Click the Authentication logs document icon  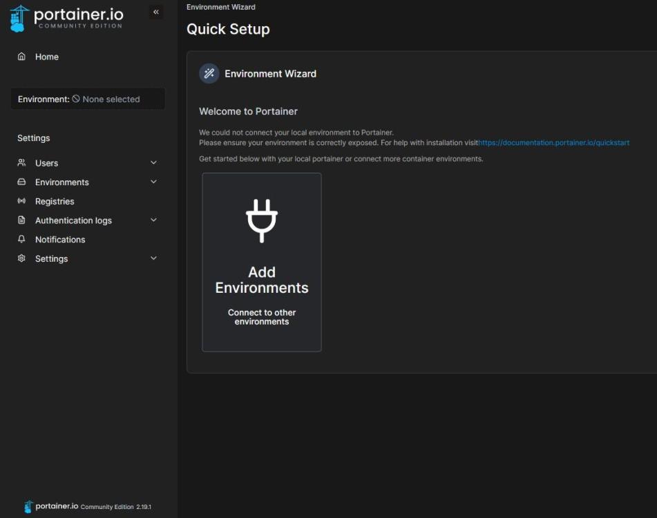[21, 220]
